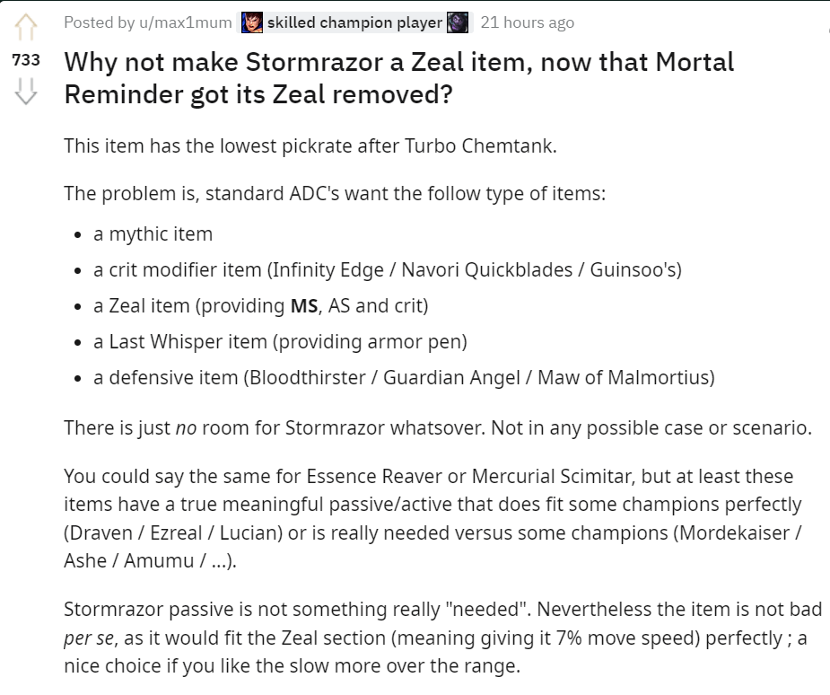This screenshot has height=695, width=830.
Task: Upvote the Stormrazor post
Action: coord(25,29)
